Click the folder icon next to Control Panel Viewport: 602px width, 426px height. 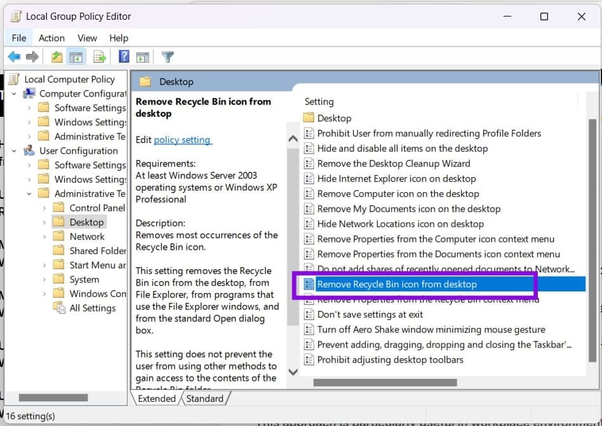tap(58, 208)
